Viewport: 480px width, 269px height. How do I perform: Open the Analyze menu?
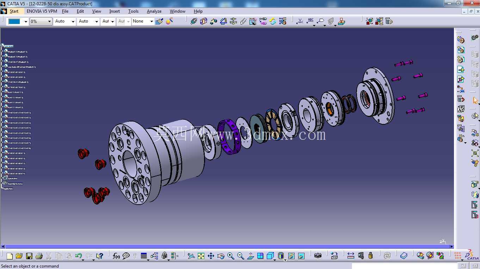point(154,11)
